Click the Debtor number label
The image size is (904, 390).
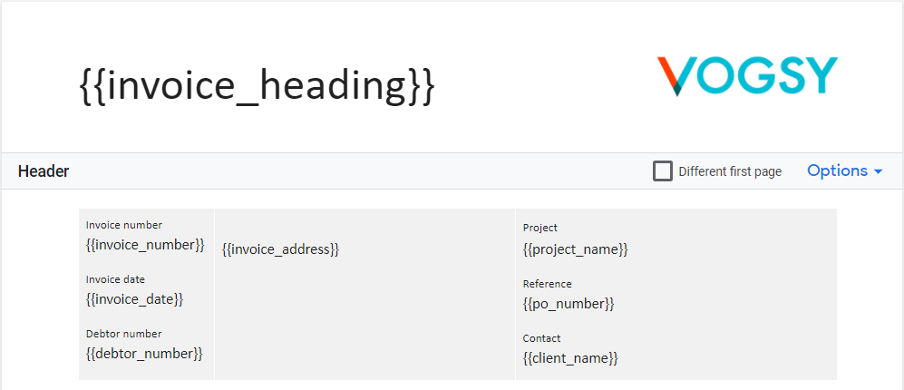point(124,334)
